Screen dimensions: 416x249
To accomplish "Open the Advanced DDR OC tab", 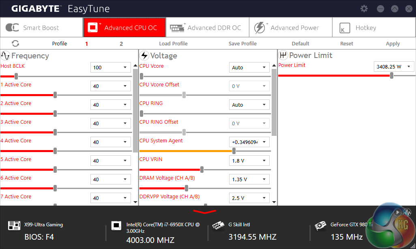I will click(x=208, y=28).
